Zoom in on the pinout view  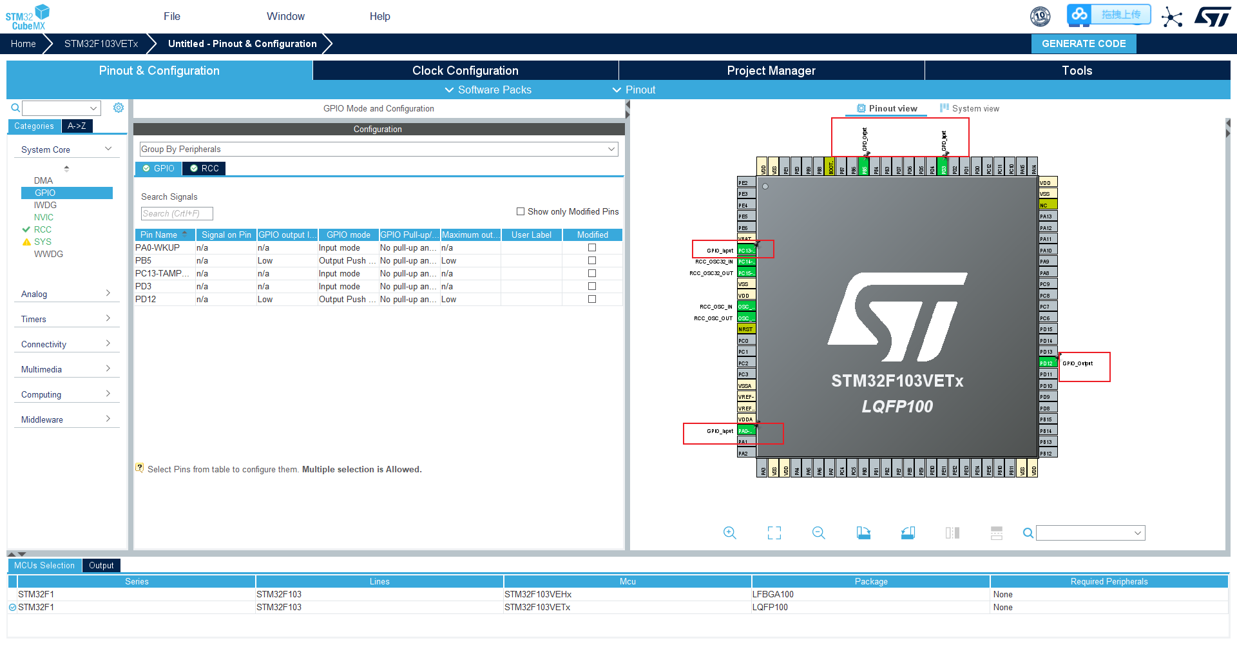pos(730,533)
